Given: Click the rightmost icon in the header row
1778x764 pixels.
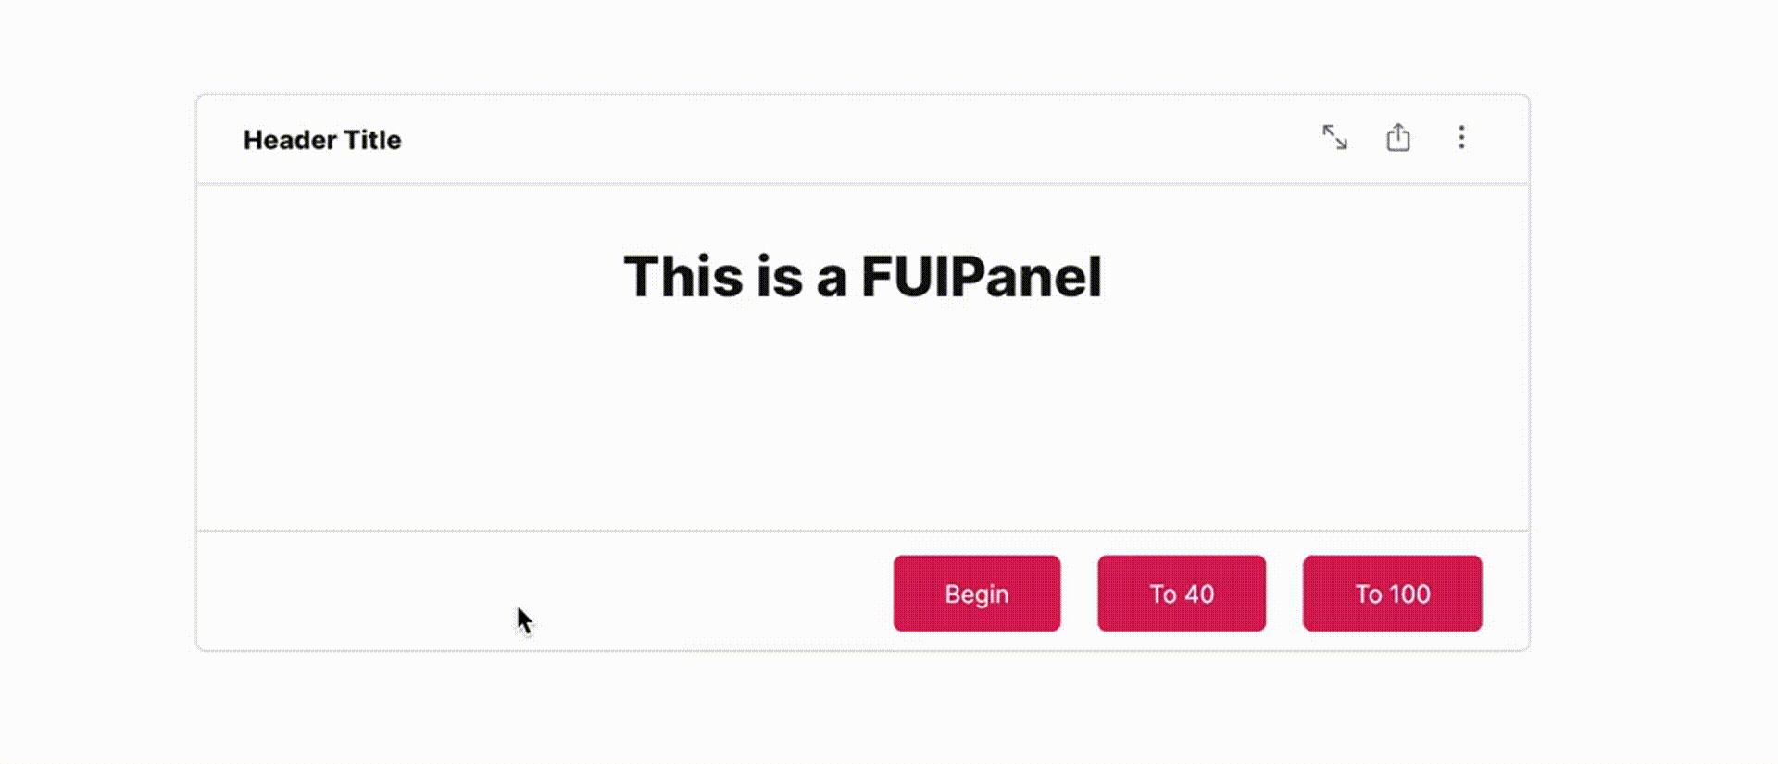Looking at the screenshot, I should click(1461, 137).
